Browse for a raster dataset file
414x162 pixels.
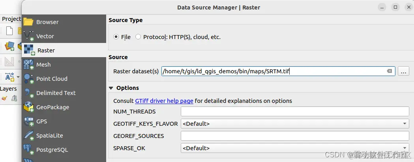click(x=403, y=71)
